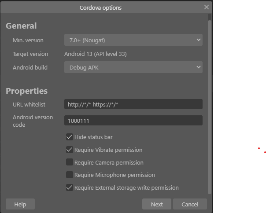Screen dimensions: 266x213
Task: Click the Help button
Action: [x=20, y=204]
